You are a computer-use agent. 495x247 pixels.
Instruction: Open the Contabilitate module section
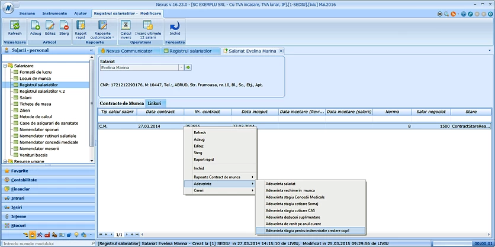[48, 180]
